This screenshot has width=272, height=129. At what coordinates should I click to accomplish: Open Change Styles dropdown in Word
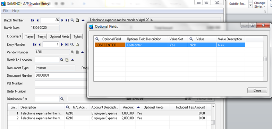click(x=260, y=5)
